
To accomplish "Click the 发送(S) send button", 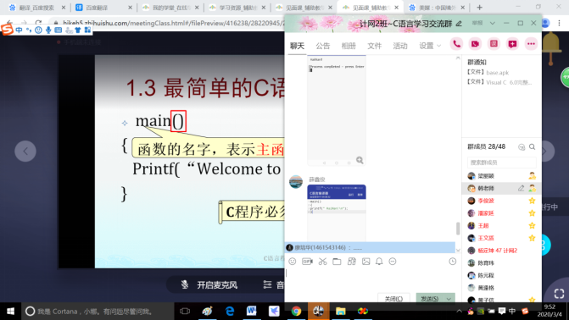I will 430,299.
